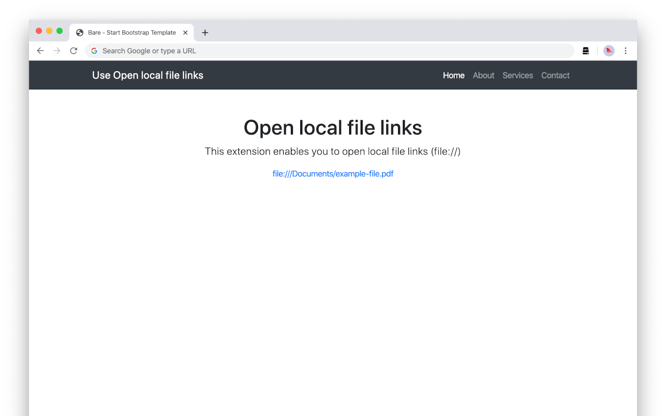Viewport: 666px width, 416px height.
Task: Go to the Home nav link
Action: click(454, 75)
